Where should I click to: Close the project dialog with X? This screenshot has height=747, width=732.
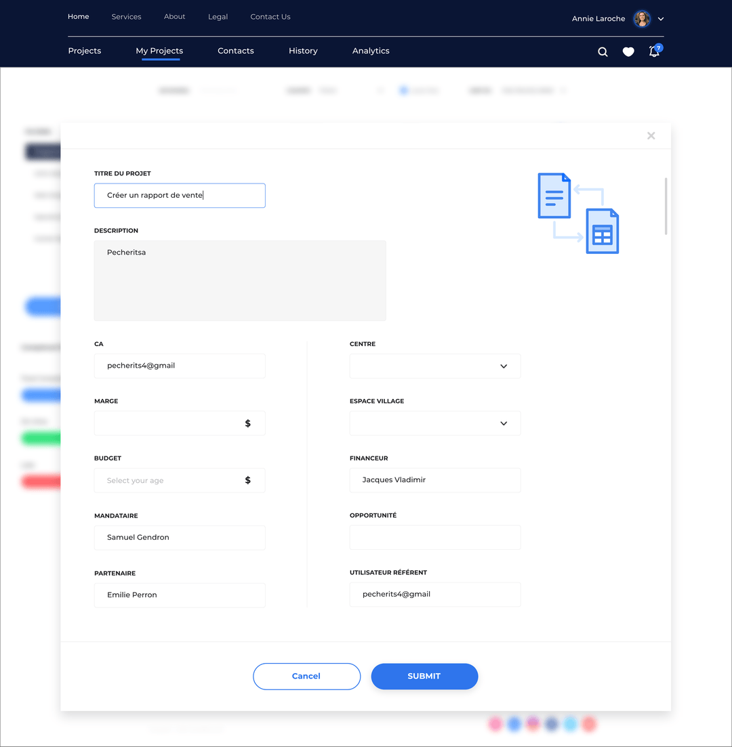651,135
